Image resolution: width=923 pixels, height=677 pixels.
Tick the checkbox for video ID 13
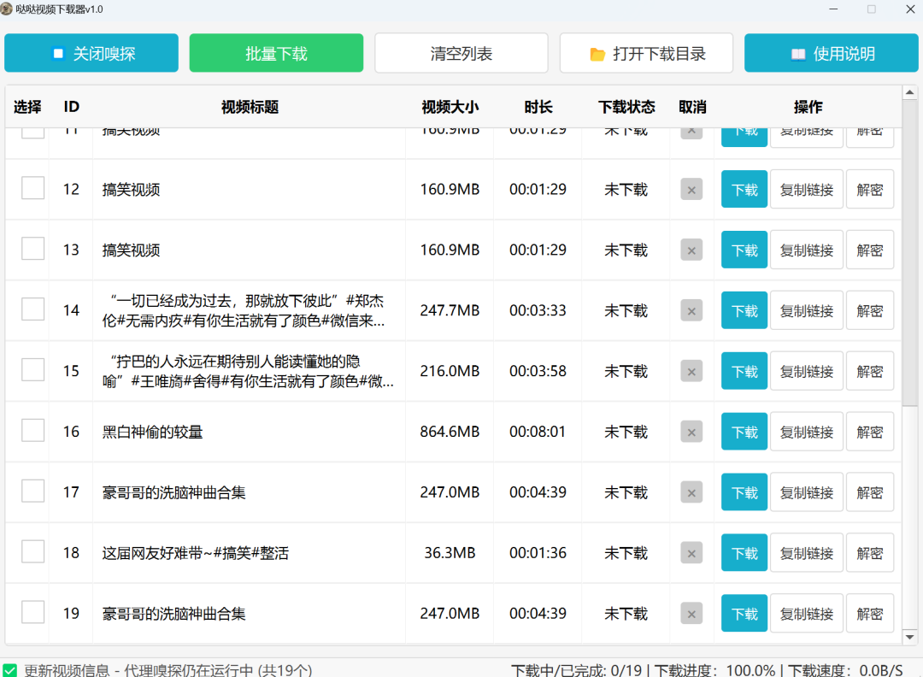pos(33,250)
